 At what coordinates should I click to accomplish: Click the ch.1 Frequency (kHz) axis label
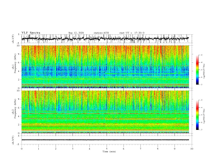point(14,67)
